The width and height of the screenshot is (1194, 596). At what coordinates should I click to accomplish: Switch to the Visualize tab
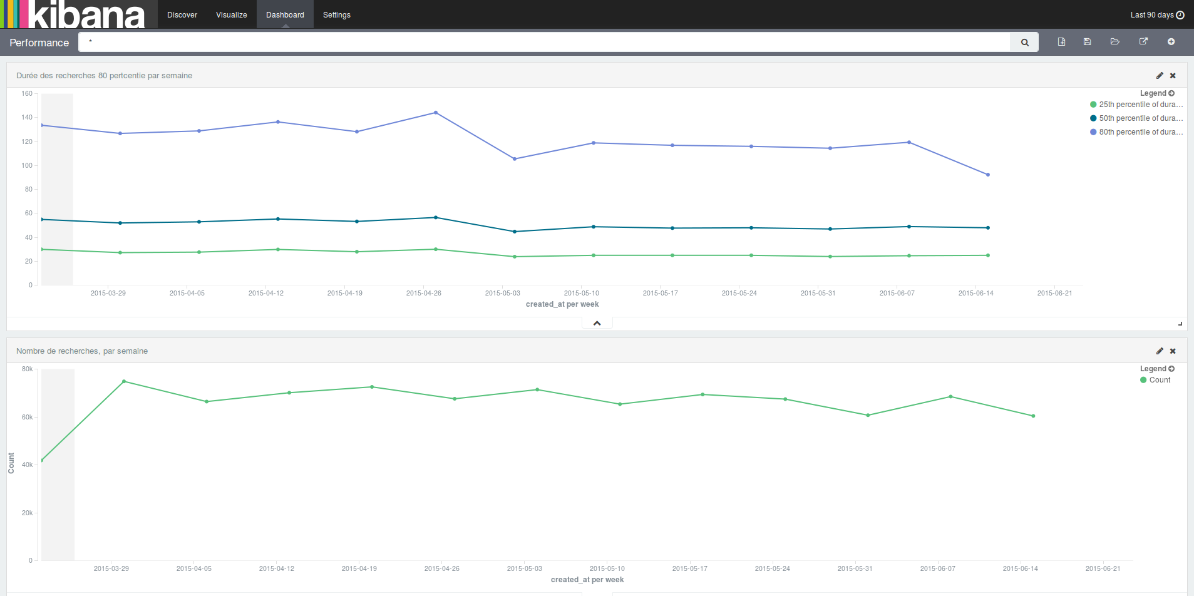(x=231, y=15)
